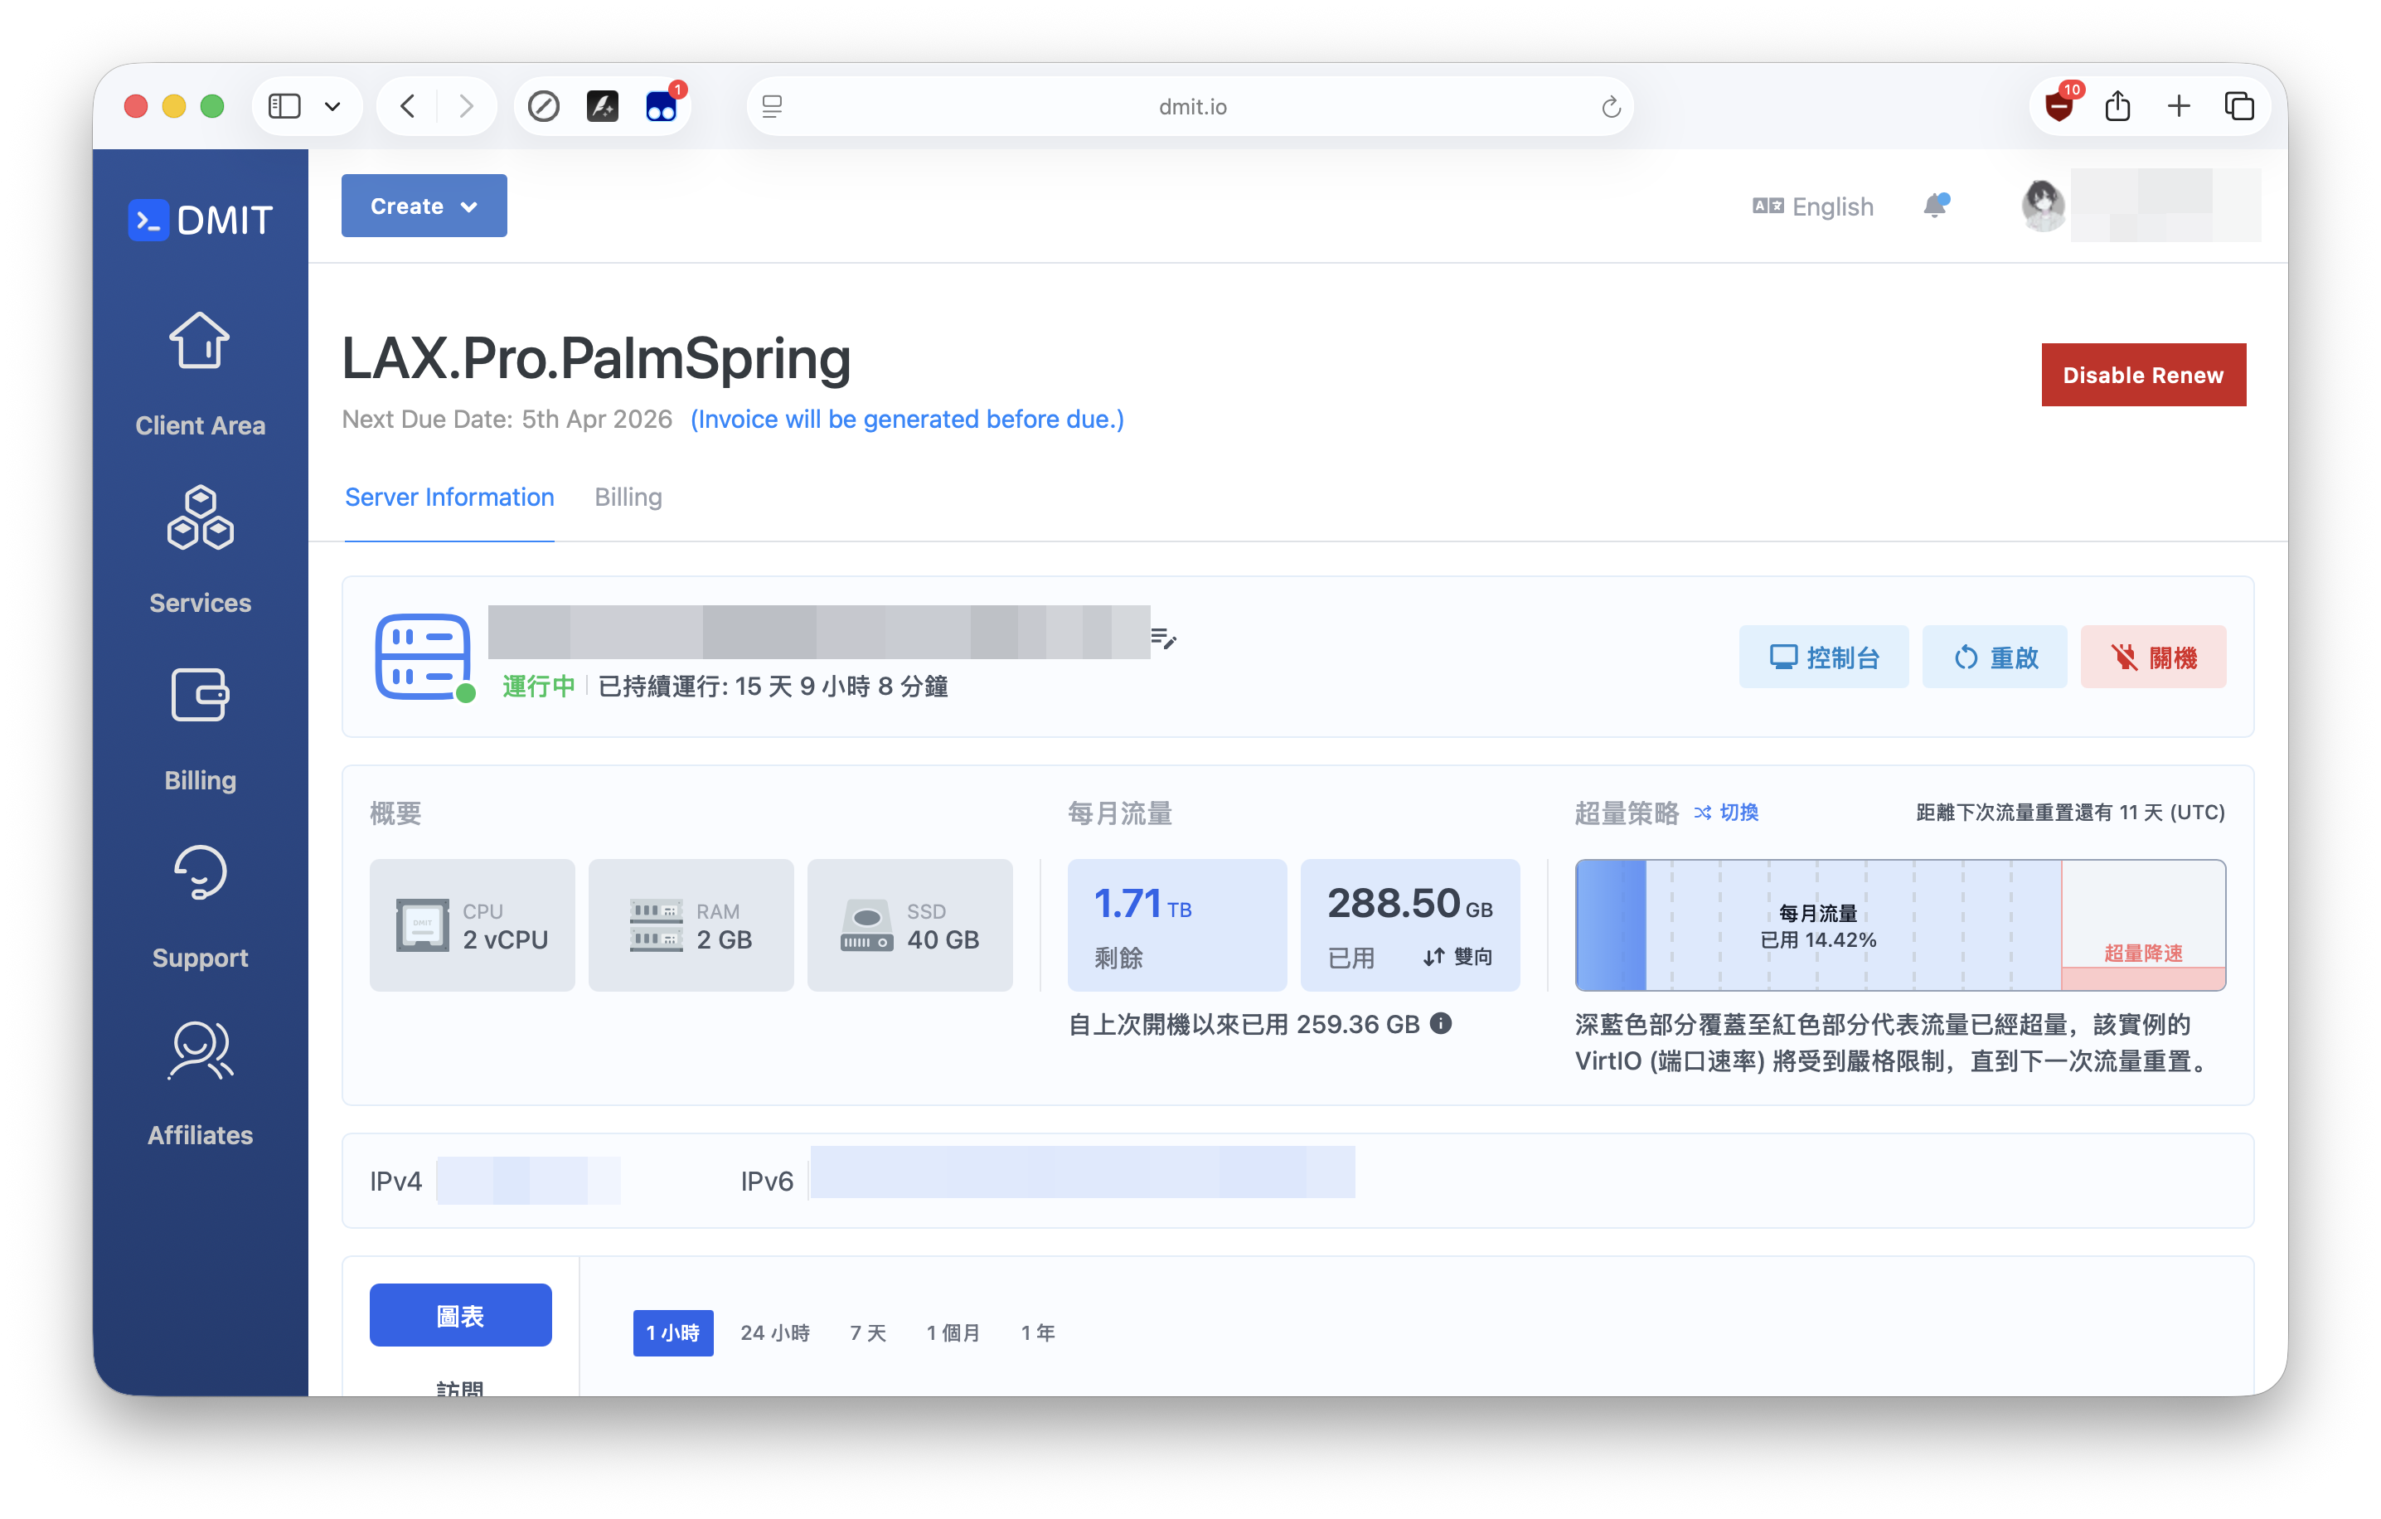Click the dmit.io address bar
This screenshot has width=2381, height=1519.
1190,107
